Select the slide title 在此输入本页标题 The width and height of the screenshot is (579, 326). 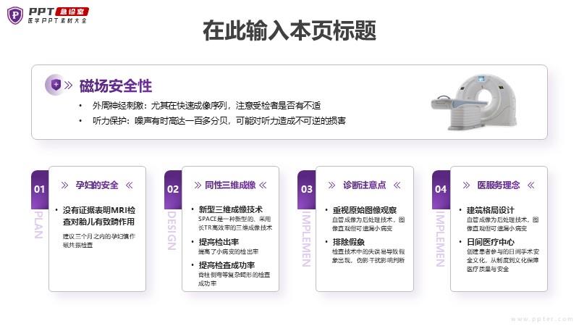(289, 31)
